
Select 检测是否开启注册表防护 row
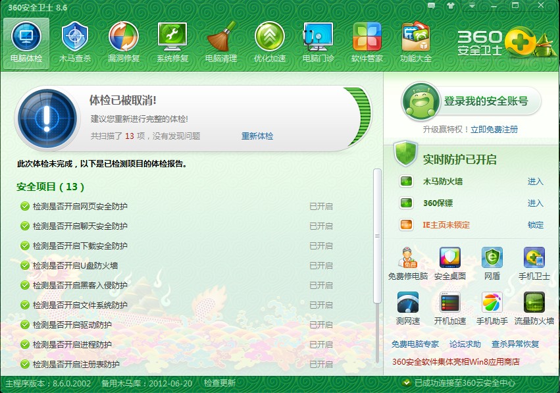(x=176, y=365)
